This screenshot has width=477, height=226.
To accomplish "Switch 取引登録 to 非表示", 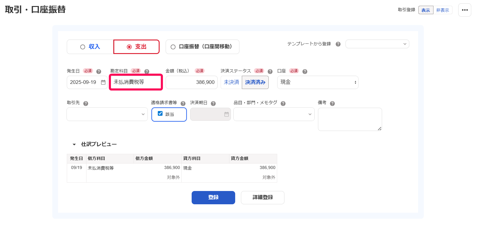I will tap(443, 10).
